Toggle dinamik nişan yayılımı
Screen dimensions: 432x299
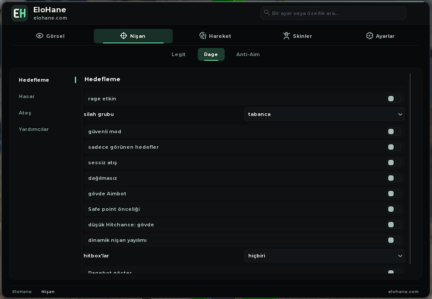tap(394, 240)
